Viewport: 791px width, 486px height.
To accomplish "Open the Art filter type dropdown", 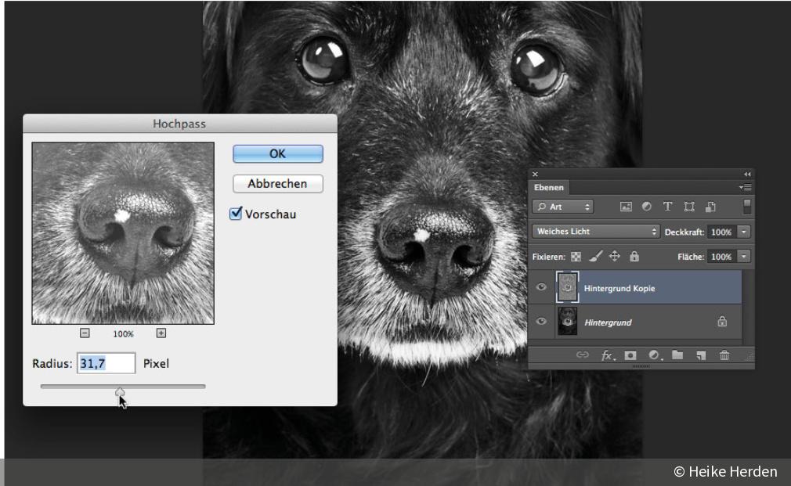I will pos(563,207).
